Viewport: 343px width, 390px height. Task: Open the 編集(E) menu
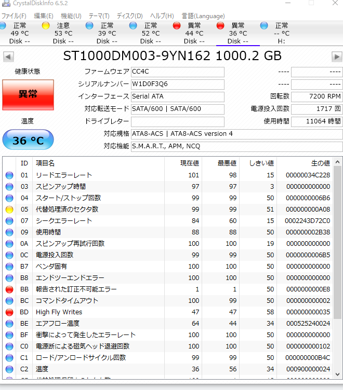click(44, 16)
